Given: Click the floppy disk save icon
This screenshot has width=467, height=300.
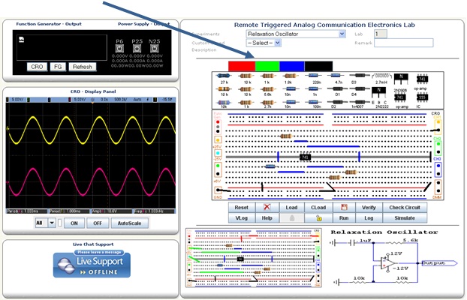Looking at the screenshot, I should 343,207.
